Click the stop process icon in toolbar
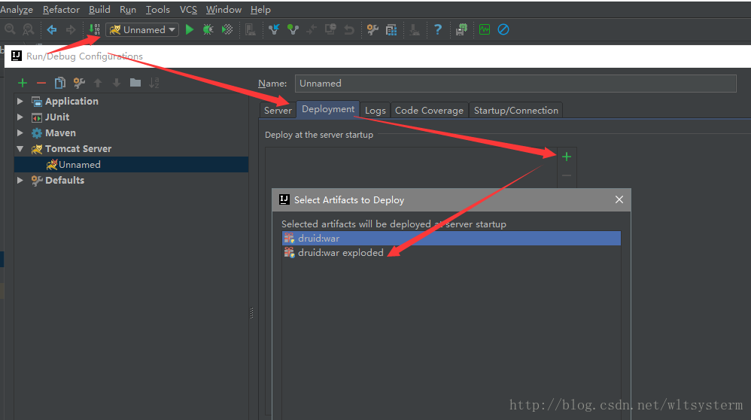This screenshot has height=420, width=751. [x=250, y=29]
